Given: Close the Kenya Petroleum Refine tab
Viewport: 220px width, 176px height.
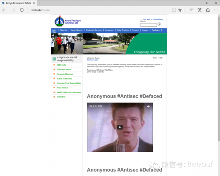Looking at the screenshot, I should click(x=34, y=3).
